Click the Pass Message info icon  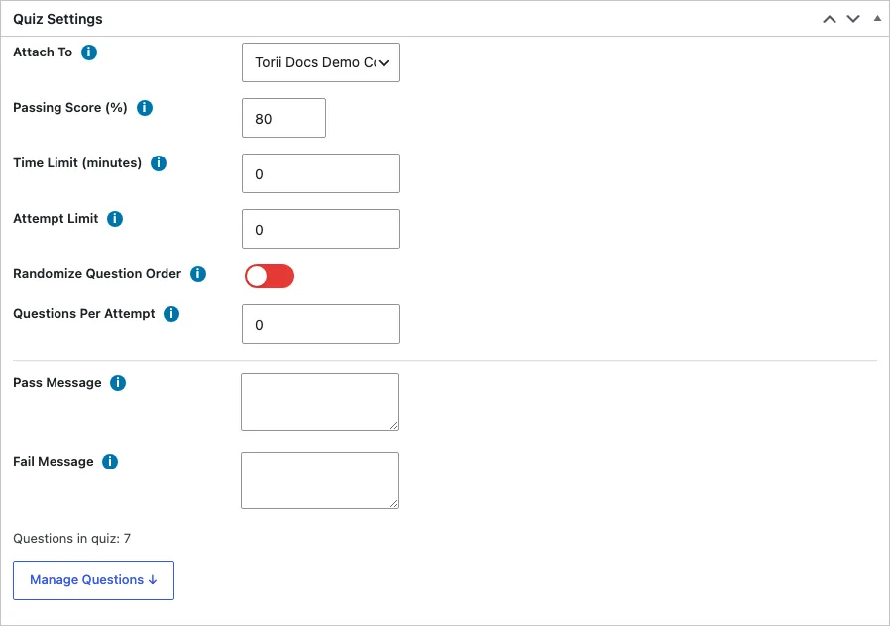[118, 383]
